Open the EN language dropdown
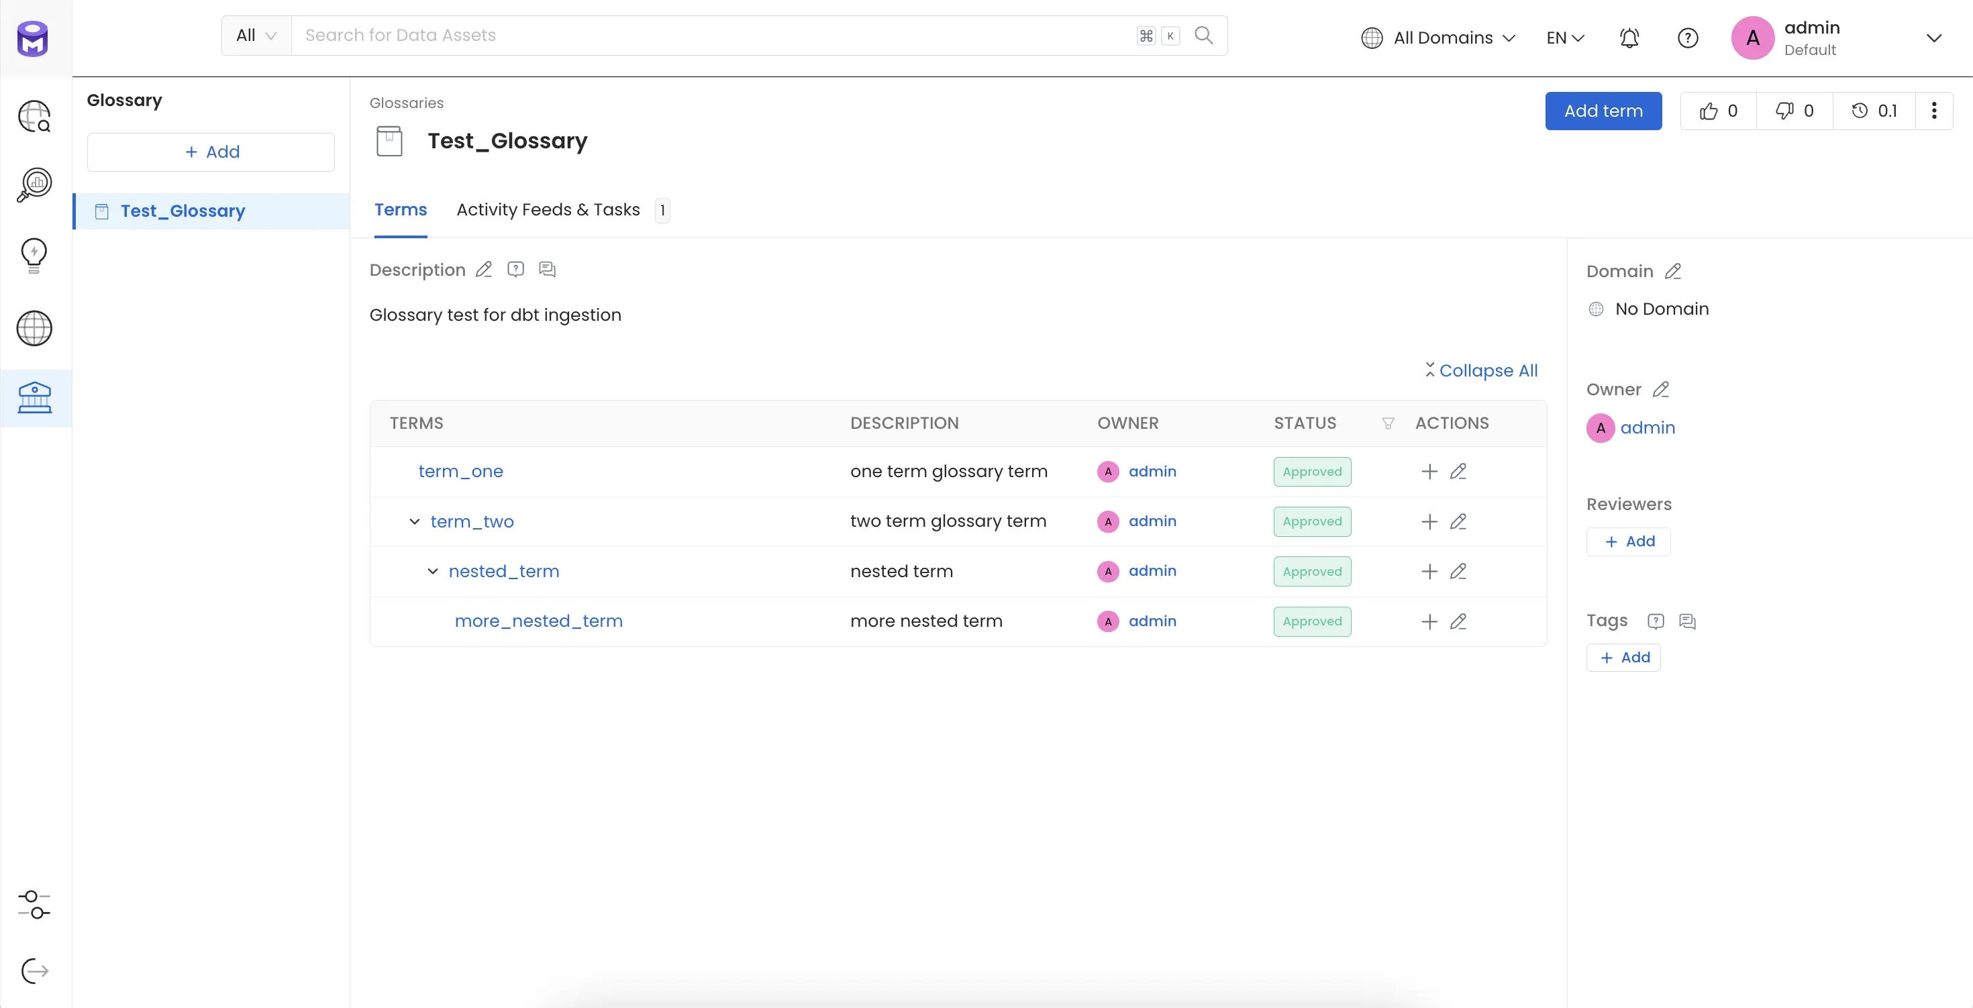Image resolution: width=1973 pixels, height=1008 pixels. [1566, 38]
